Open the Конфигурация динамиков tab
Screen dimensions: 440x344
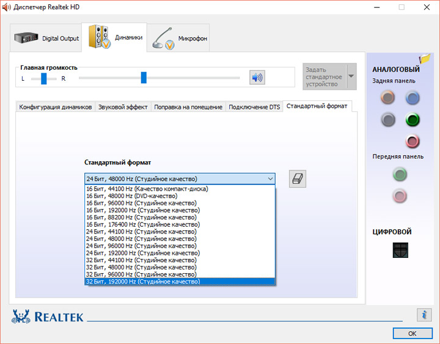[x=56, y=107]
